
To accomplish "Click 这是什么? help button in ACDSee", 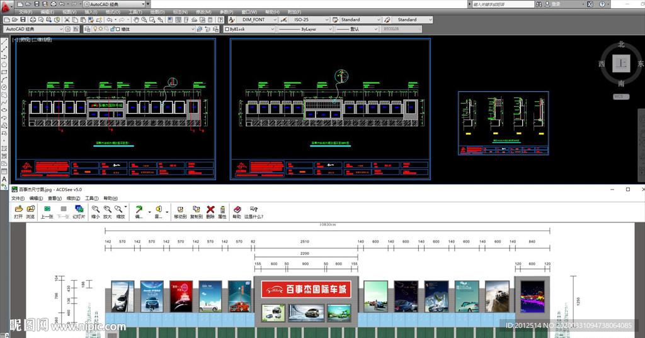I will [x=254, y=209].
